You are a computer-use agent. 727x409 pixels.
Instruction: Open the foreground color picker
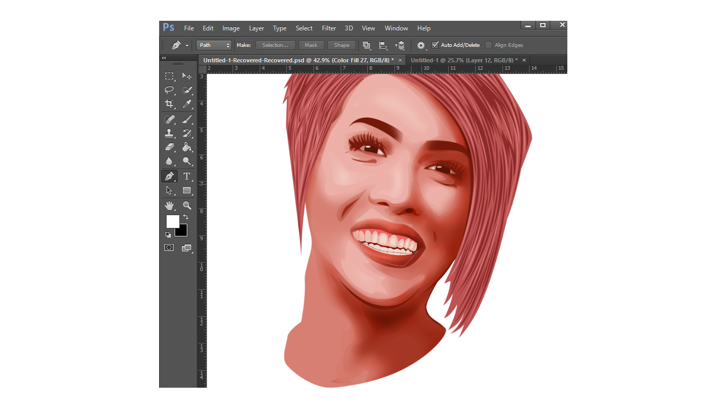point(172,221)
